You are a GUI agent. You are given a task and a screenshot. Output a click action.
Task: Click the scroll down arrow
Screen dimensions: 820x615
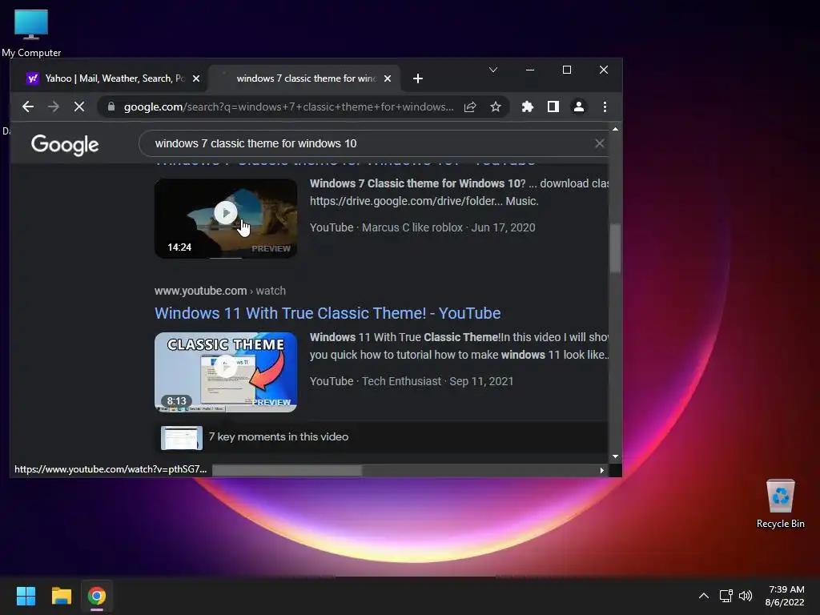(x=615, y=456)
